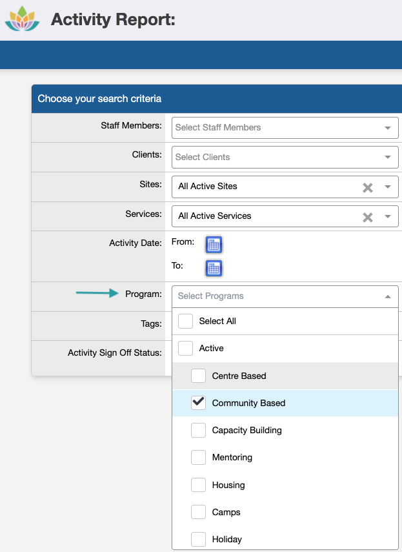This screenshot has height=552, width=402.
Task: Expand the Staff Members dropdown arrow
Action: coord(388,128)
